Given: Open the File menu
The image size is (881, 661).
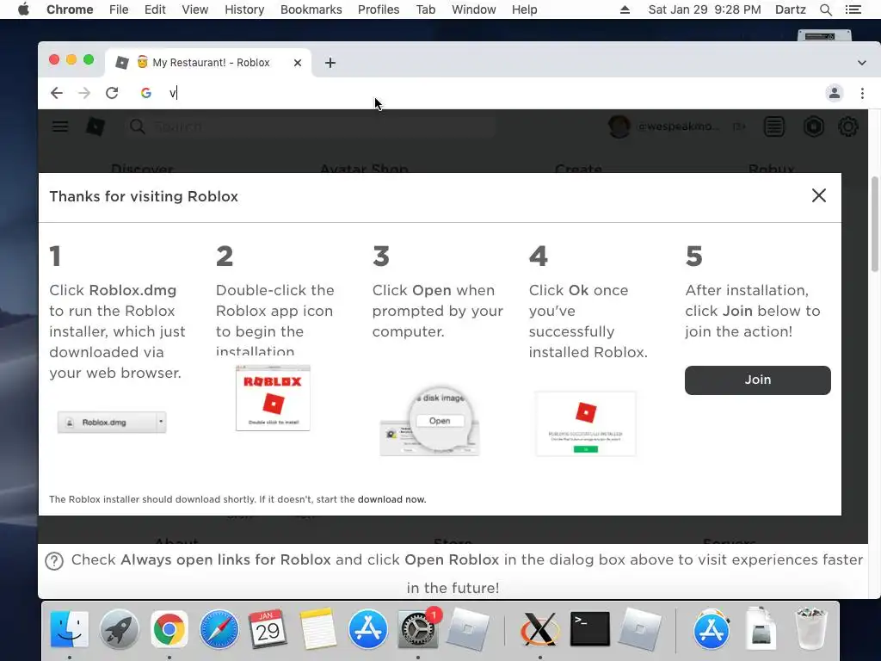Looking at the screenshot, I should point(119,9).
